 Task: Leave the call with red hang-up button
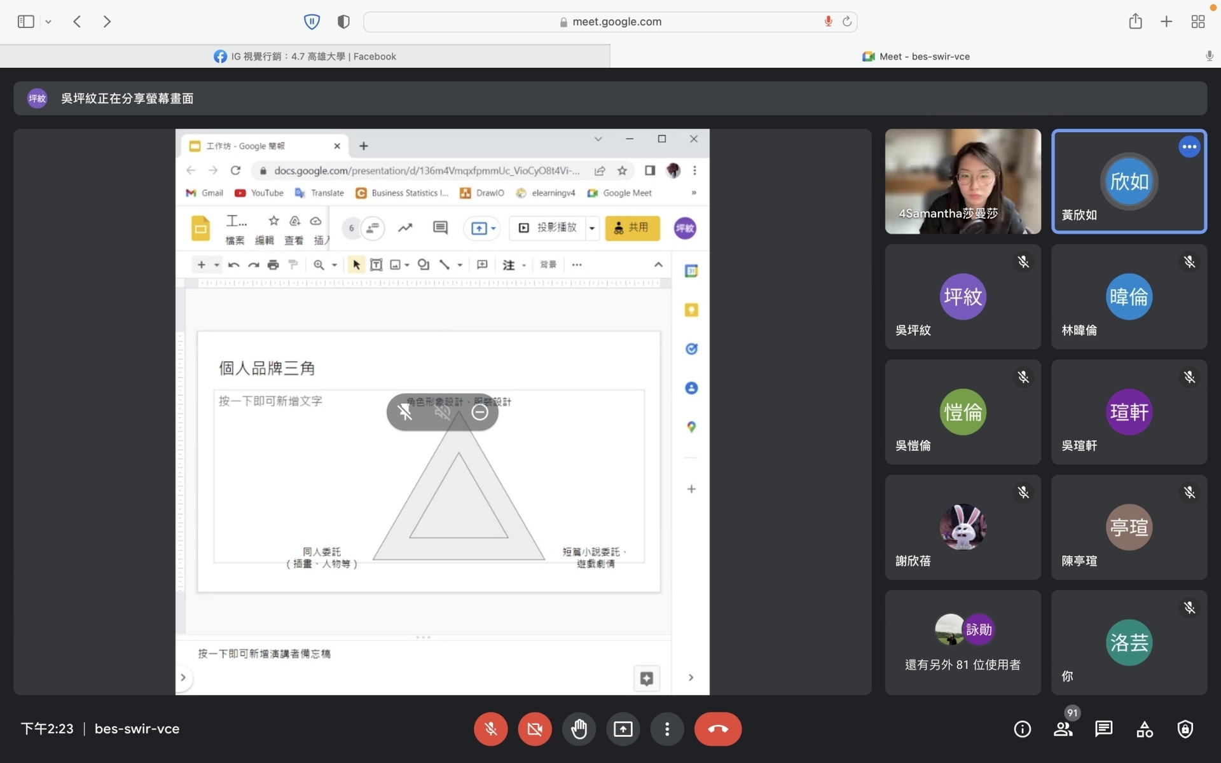718,729
